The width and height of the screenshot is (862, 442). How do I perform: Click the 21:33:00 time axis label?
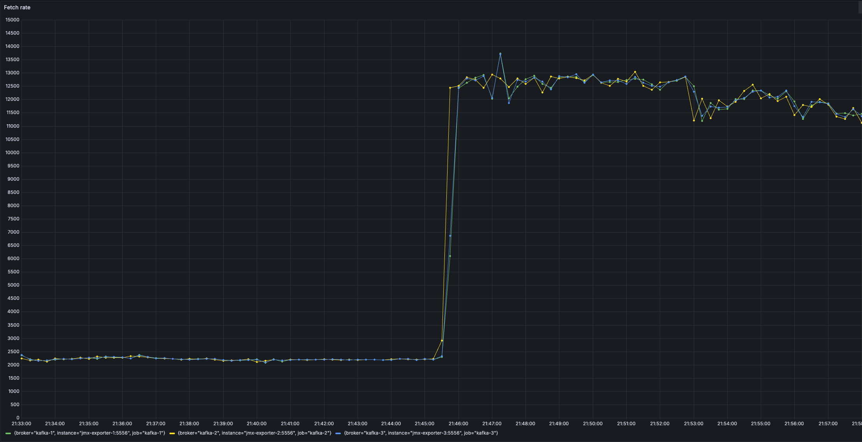coord(21,424)
